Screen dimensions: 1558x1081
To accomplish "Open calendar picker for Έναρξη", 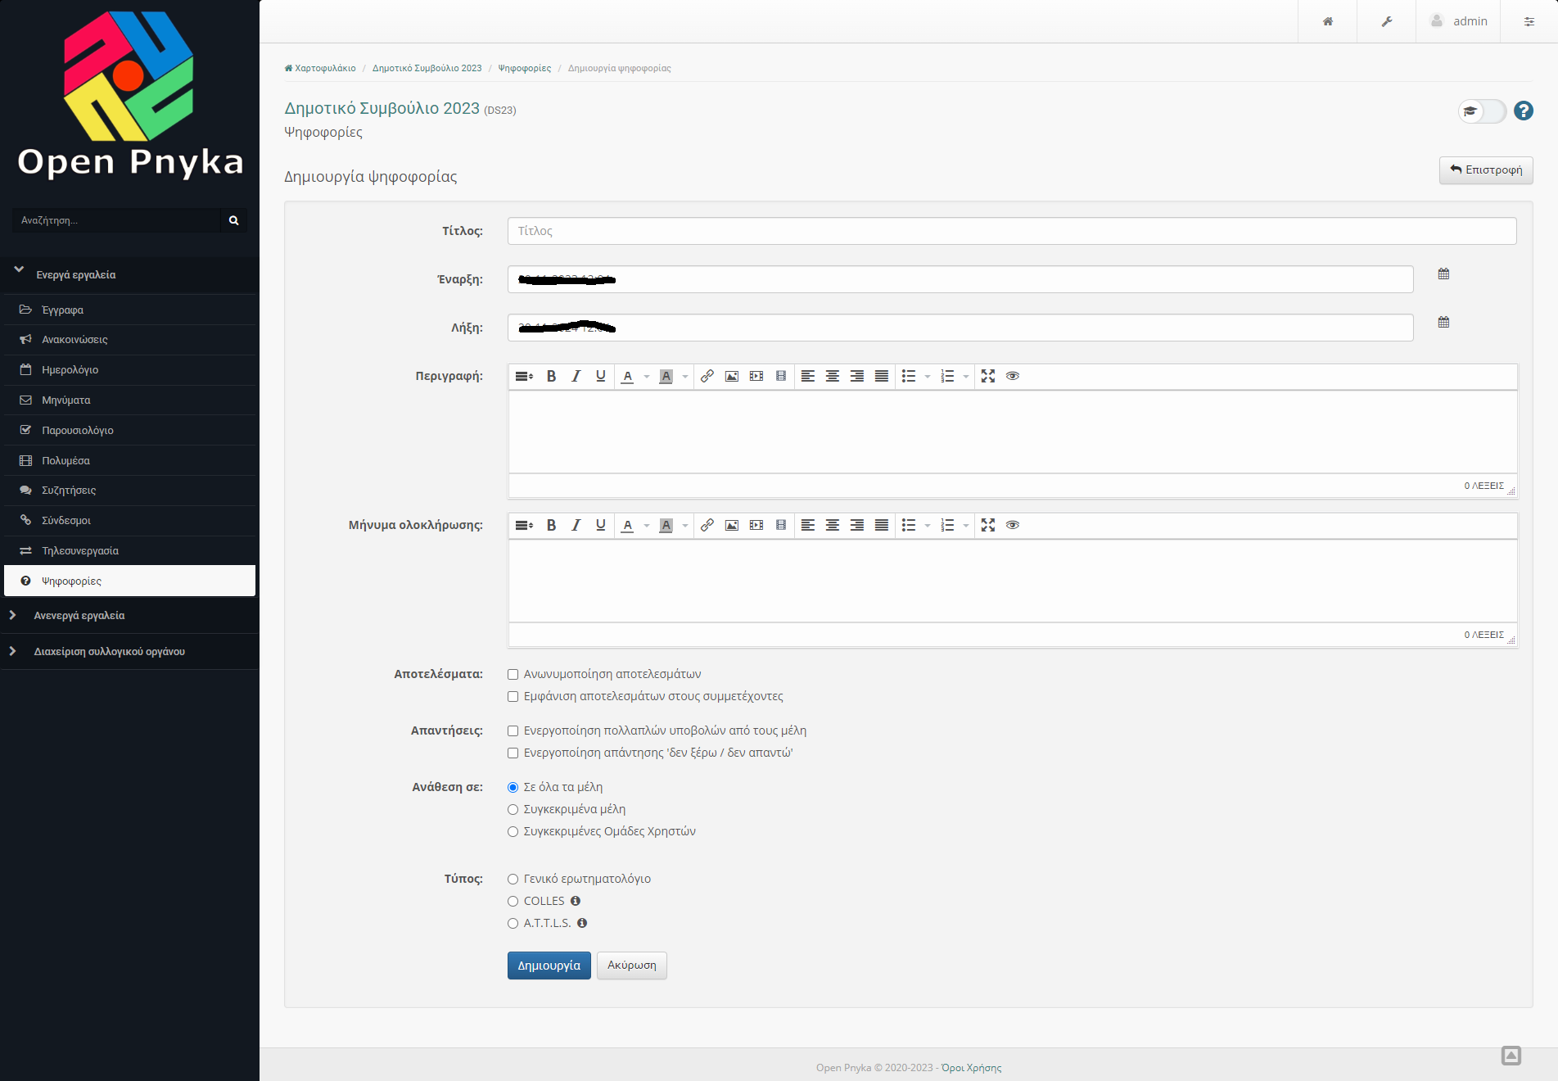I will point(1443,274).
